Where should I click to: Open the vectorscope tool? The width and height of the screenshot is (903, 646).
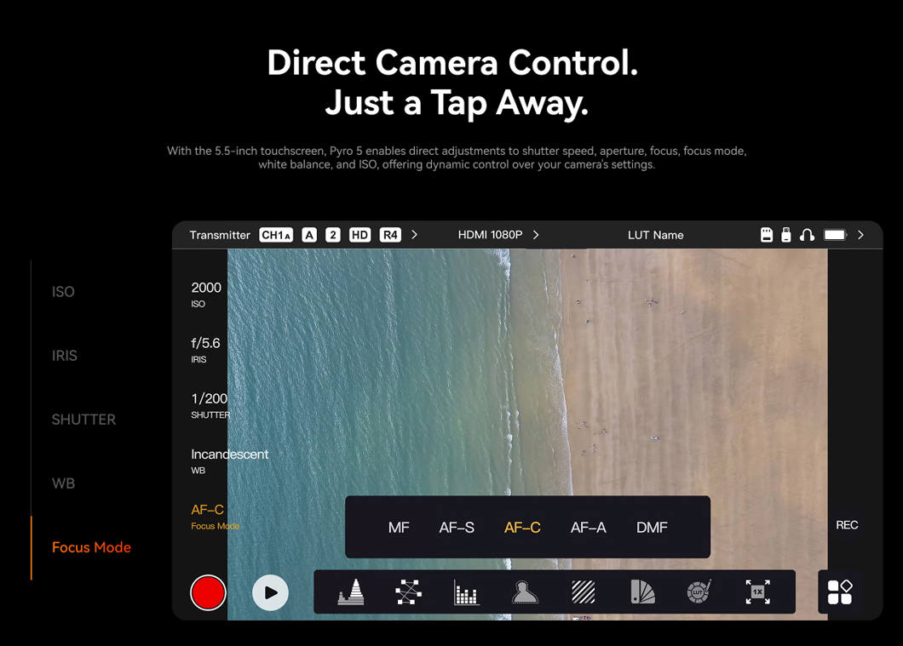click(x=409, y=592)
